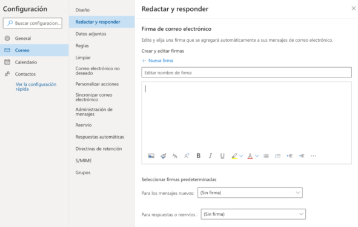The width and height of the screenshot is (358, 227).
Task: Click Ver la configuración rápida link
Action: [x=36, y=87]
